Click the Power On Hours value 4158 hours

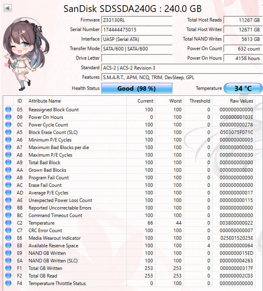(243, 58)
